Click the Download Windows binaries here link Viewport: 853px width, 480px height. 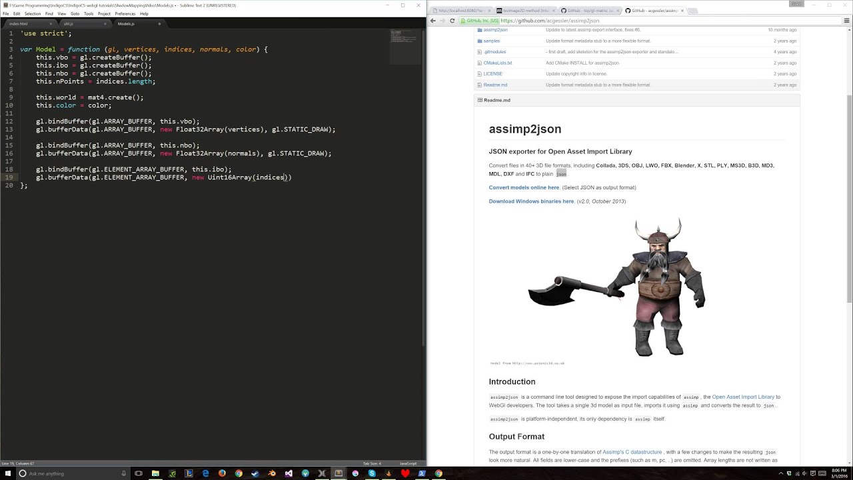531,201
